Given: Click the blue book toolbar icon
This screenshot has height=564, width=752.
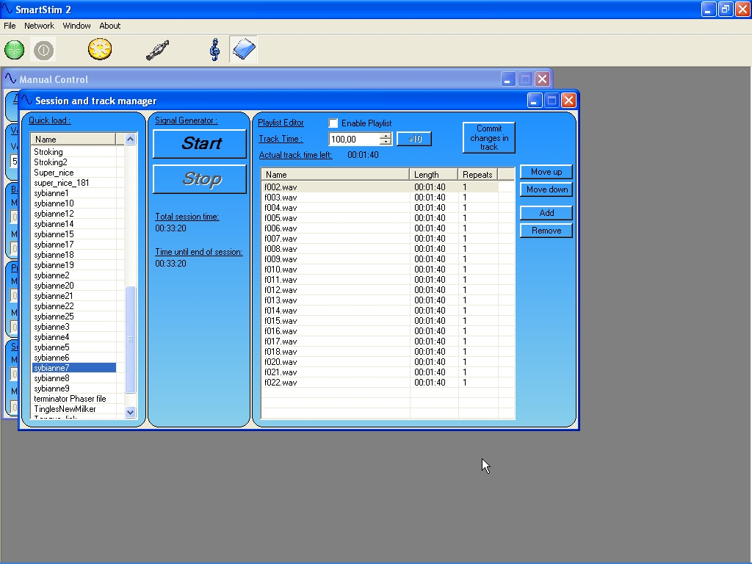Looking at the screenshot, I should (243, 50).
